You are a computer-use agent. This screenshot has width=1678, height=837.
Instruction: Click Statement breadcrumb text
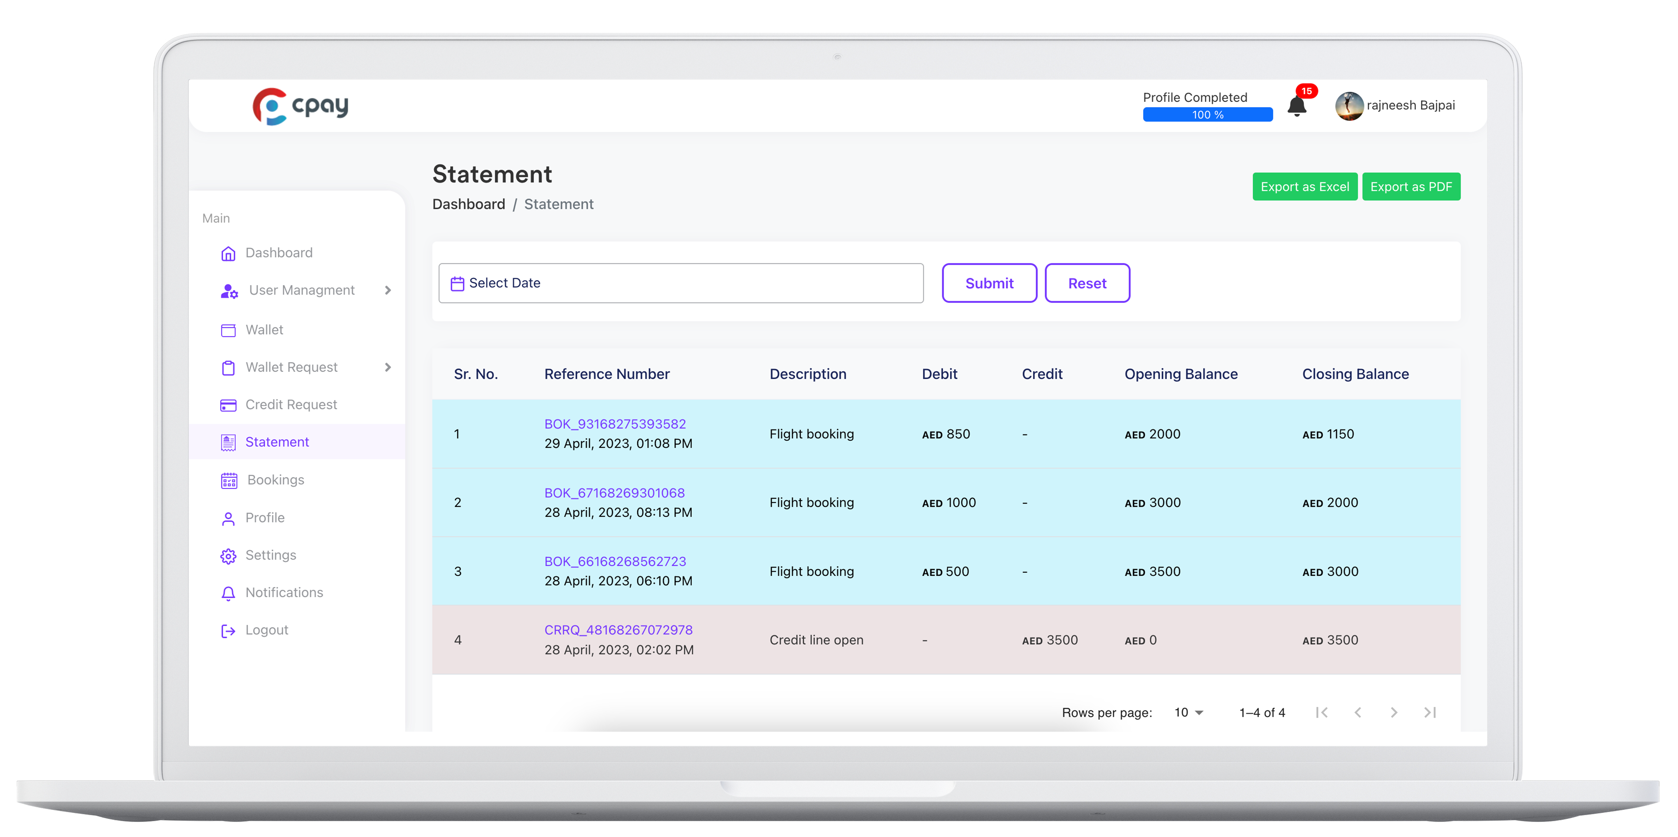(558, 205)
